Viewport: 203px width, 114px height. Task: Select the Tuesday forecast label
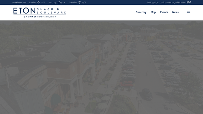[73, 2]
